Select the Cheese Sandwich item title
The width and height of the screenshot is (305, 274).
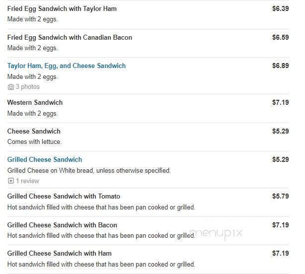(34, 131)
